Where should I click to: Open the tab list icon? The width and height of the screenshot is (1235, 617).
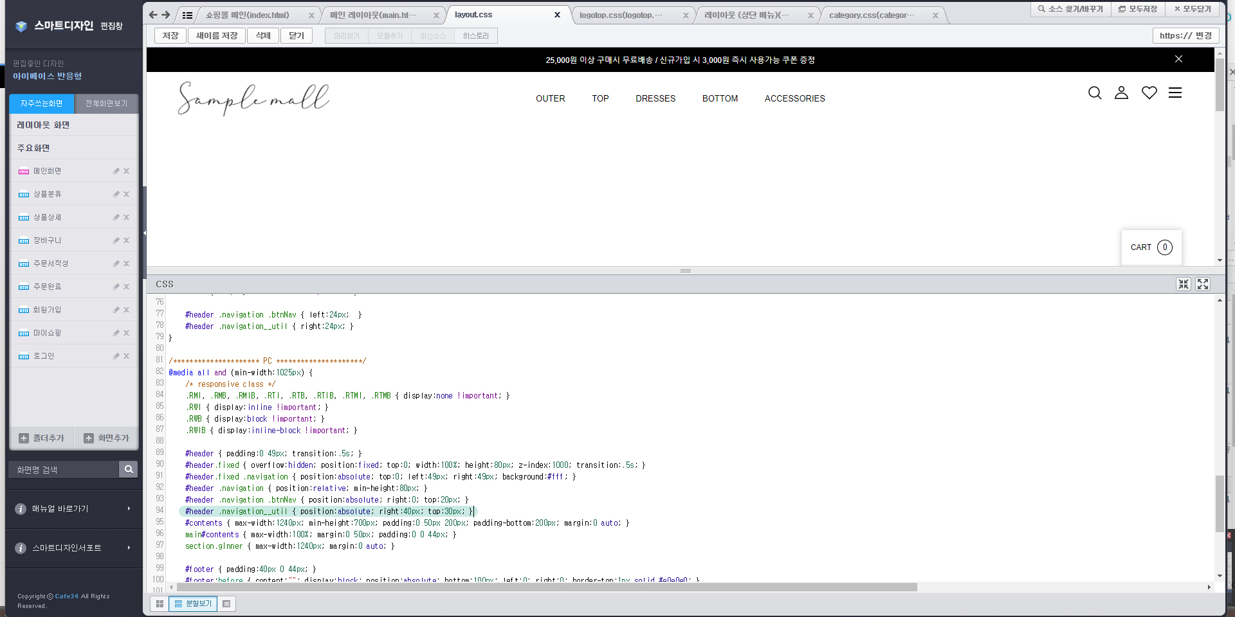187,15
